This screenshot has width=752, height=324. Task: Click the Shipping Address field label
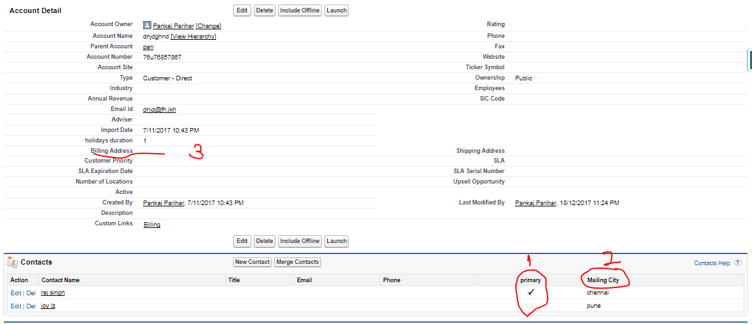pos(480,151)
